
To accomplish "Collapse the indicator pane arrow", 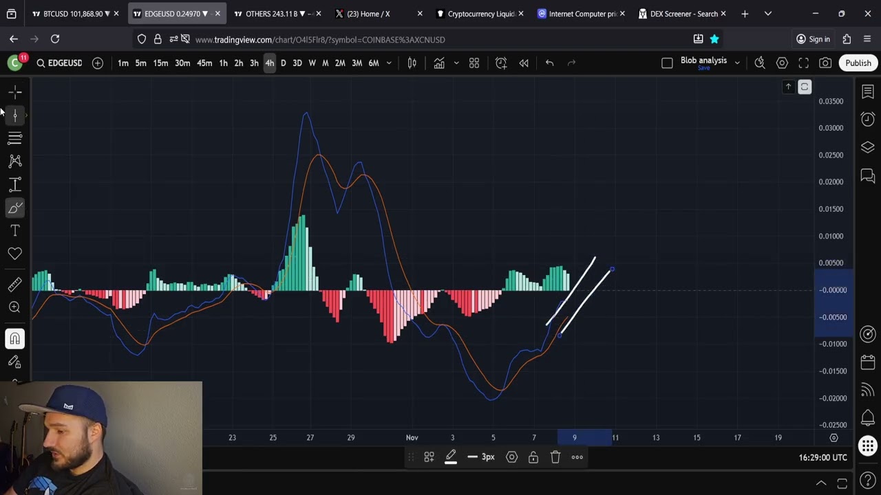I will click(x=788, y=87).
